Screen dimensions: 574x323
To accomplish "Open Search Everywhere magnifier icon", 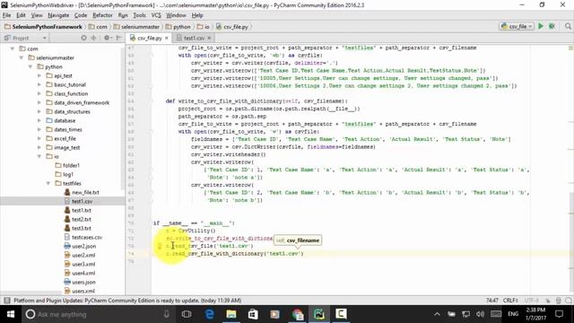I will [568, 26].
